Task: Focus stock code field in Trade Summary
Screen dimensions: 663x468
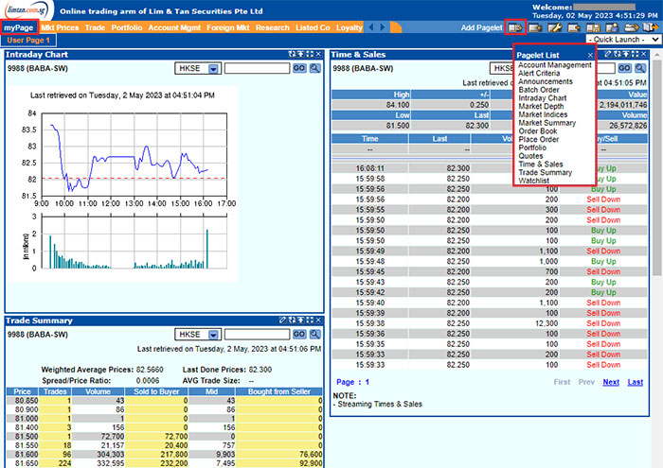Action: tap(257, 335)
